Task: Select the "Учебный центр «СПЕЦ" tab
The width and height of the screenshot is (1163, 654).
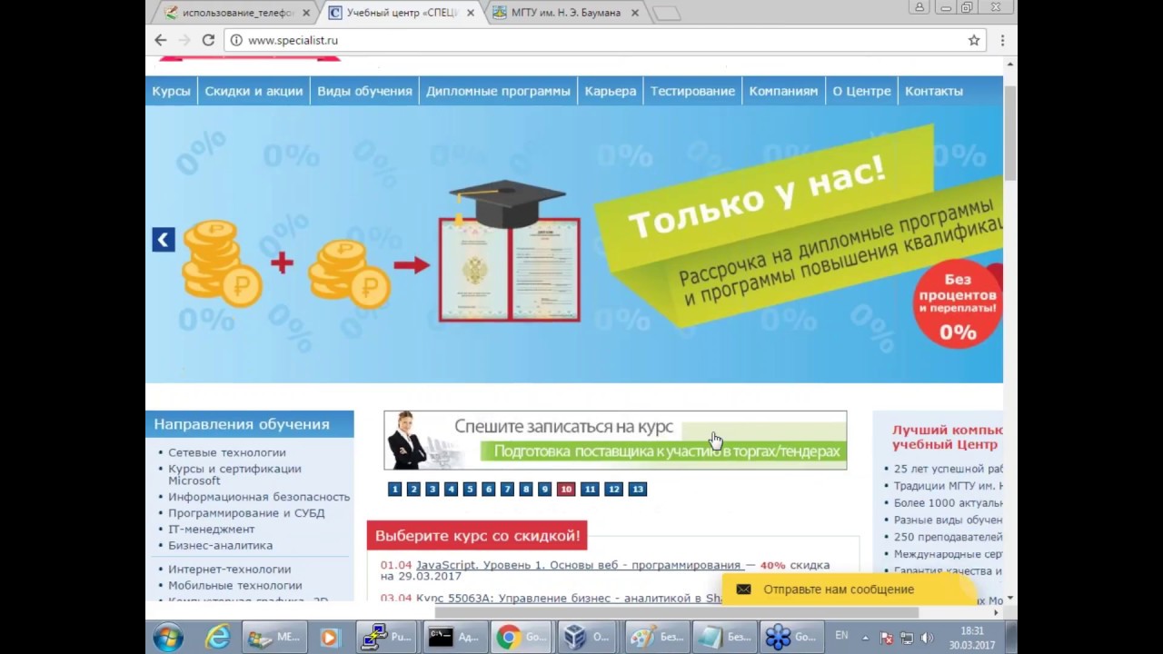Action: pos(401,13)
